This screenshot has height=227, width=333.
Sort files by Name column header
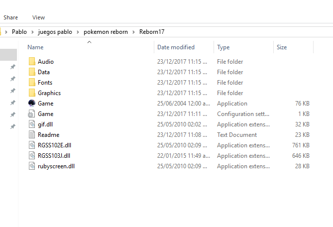[35, 47]
